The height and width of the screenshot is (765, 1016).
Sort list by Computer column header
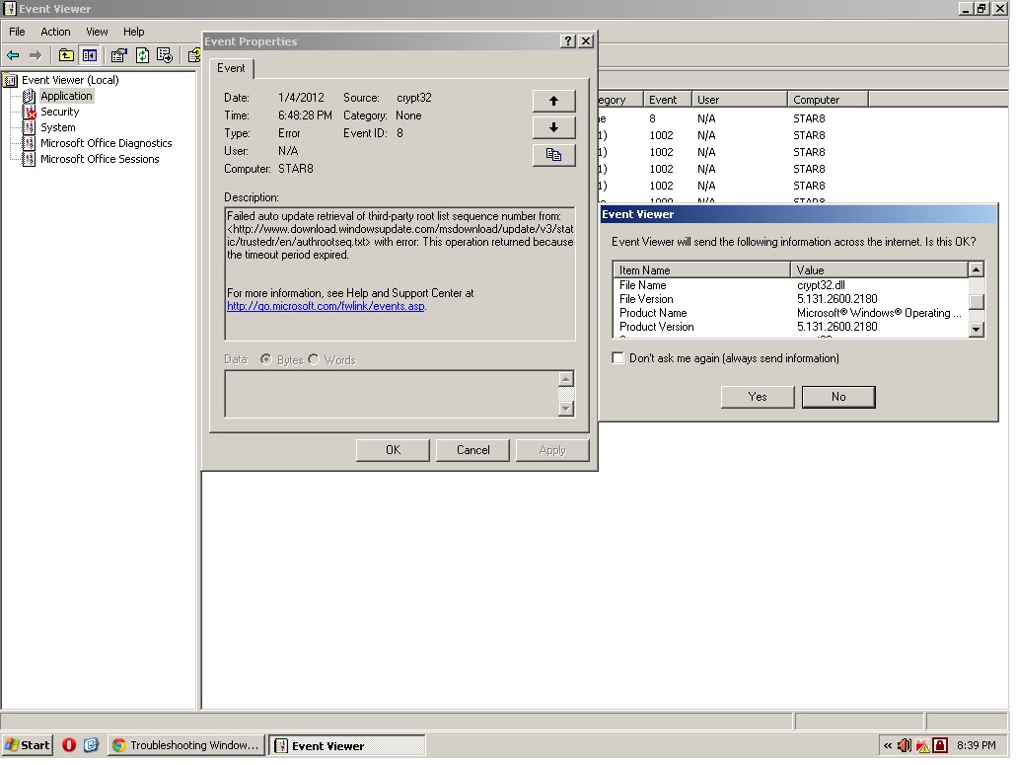(x=829, y=99)
